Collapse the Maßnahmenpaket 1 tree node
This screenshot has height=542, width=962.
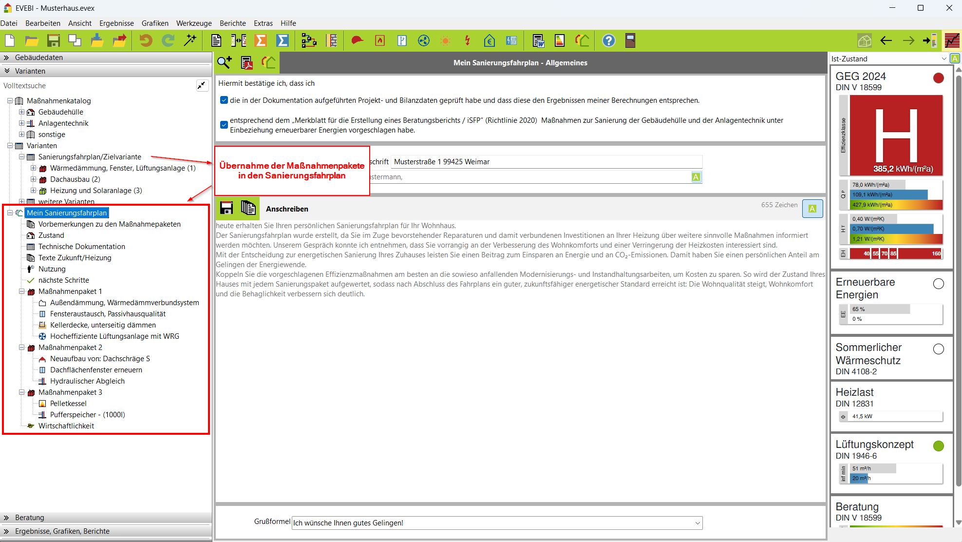[x=21, y=291]
